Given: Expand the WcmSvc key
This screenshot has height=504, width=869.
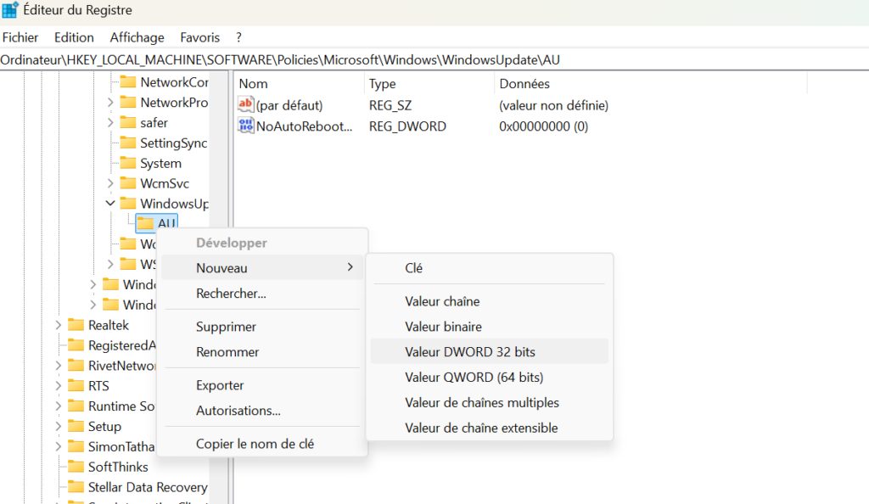Looking at the screenshot, I should (110, 183).
